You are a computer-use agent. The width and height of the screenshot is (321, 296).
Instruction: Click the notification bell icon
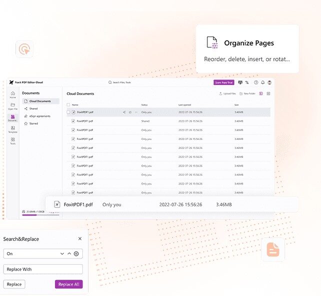pyautogui.click(x=263, y=82)
